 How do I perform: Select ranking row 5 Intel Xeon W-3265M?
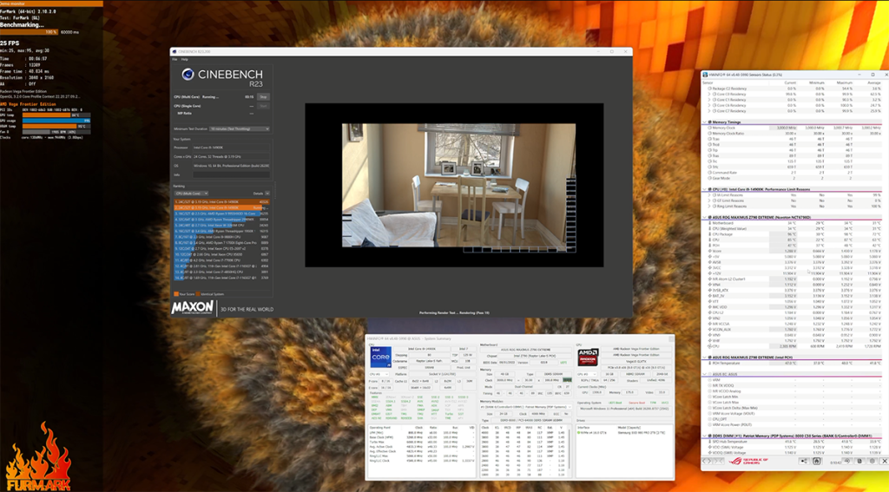tap(221, 225)
